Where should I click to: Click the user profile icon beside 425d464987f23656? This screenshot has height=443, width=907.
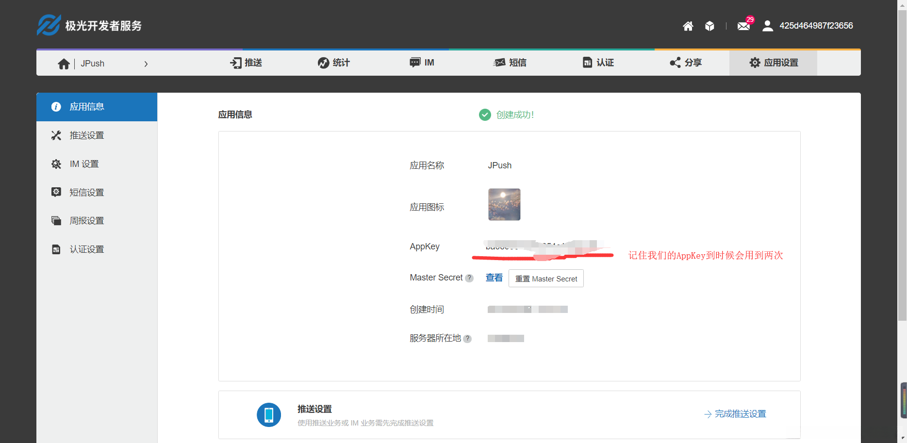click(x=767, y=26)
